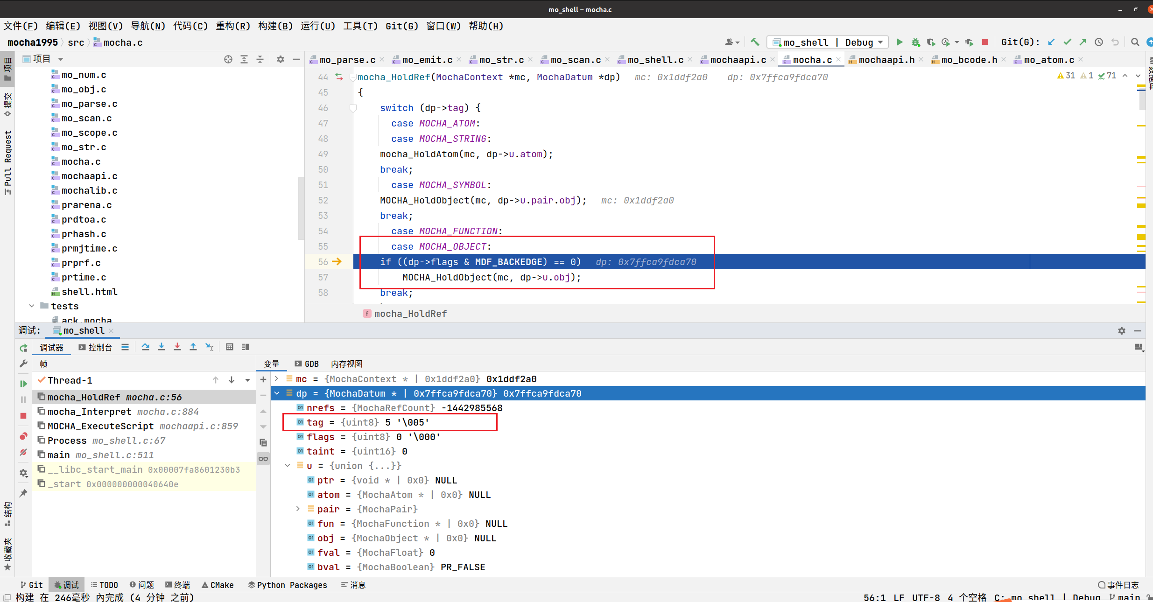Image resolution: width=1153 pixels, height=602 pixels.
Task: Click Run to Cursor icon
Action: (x=210, y=347)
